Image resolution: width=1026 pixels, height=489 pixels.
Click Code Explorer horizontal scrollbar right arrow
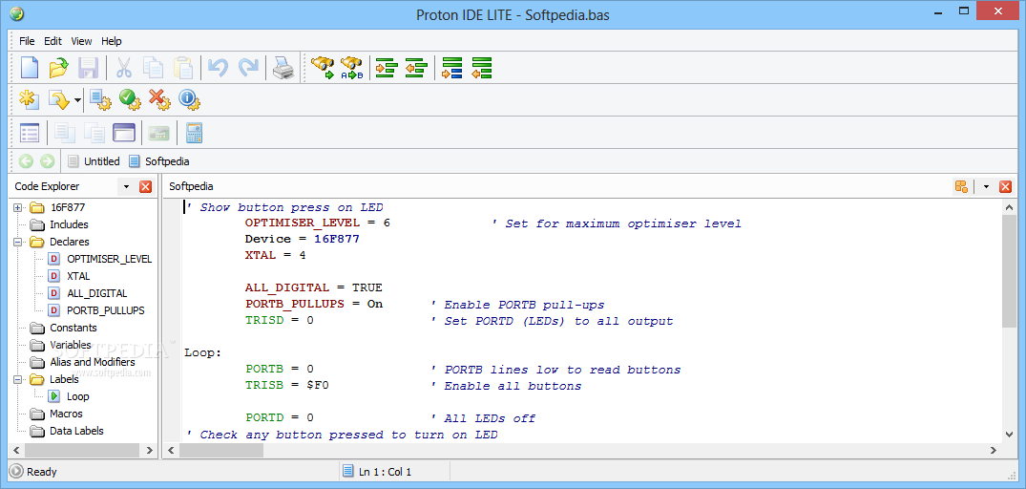click(149, 451)
